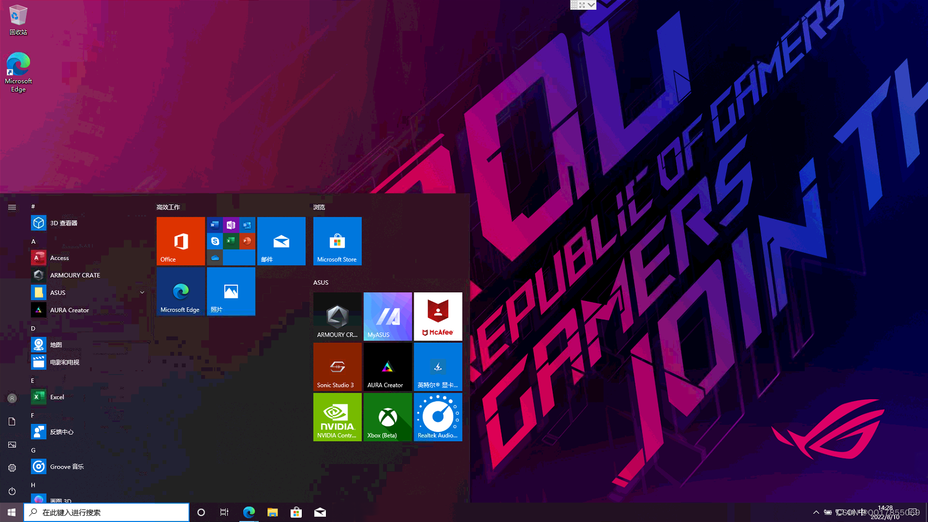This screenshot has height=522, width=928.
Task: Open the Xbox (Beta) tile
Action: click(x=388, y=417)
